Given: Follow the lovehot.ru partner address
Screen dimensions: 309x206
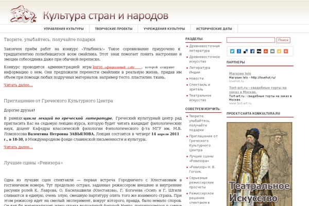Looking at the screenshot, I should coord(236,81).
